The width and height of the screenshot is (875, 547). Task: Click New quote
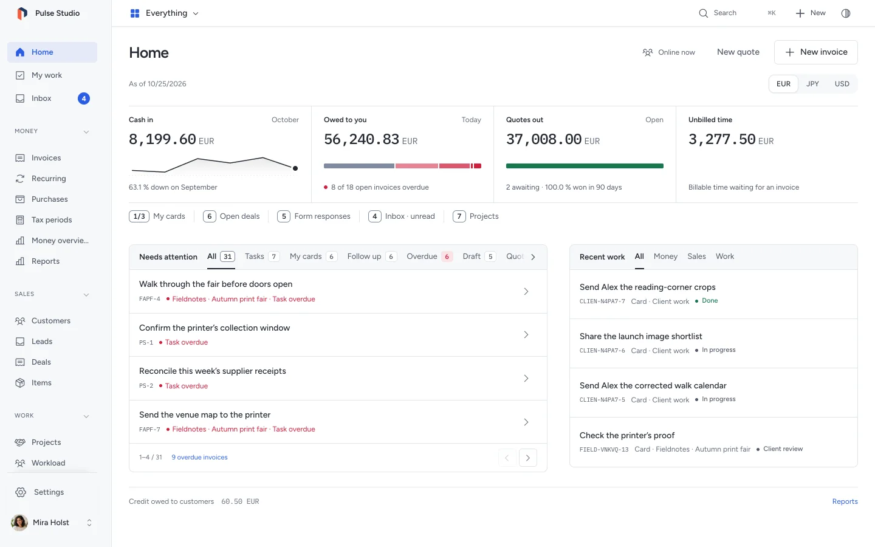(x=738, y=52)
